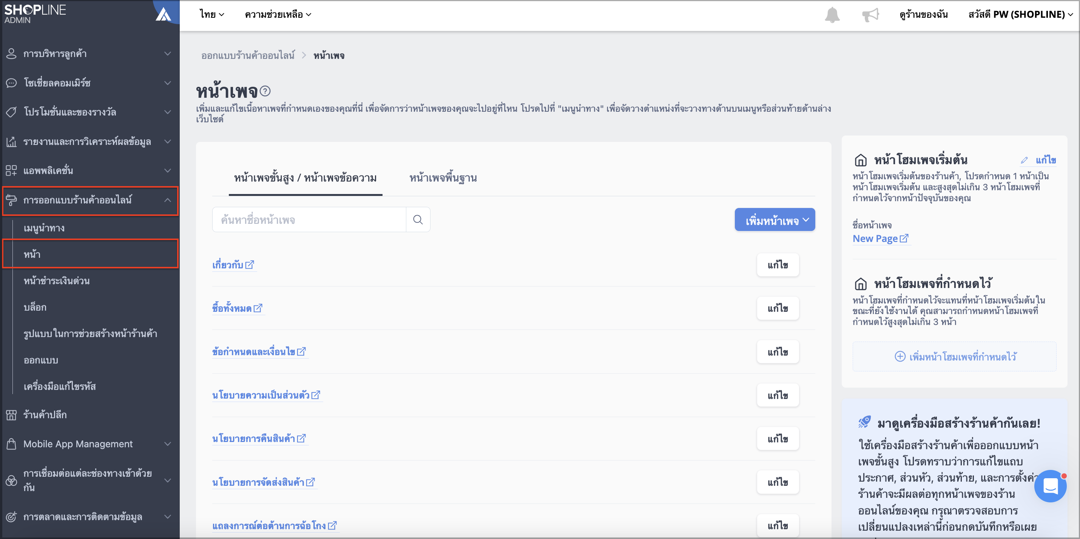Click the channel integration icon
The height and width of the screenshot is (539, 1080).
11,480
